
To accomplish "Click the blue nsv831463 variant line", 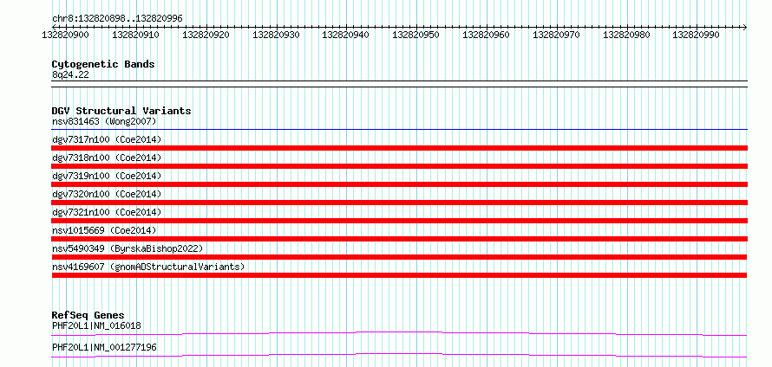I will pyautogui.click(x=400, y=130).
